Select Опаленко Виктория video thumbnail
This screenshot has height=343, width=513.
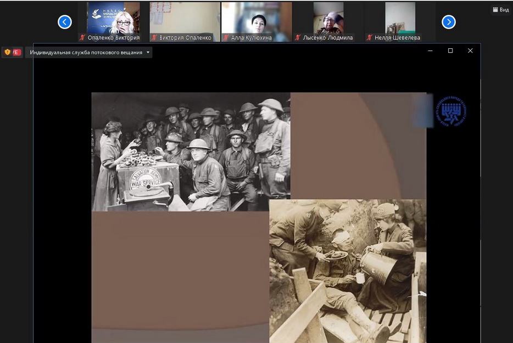pos(113,21)
